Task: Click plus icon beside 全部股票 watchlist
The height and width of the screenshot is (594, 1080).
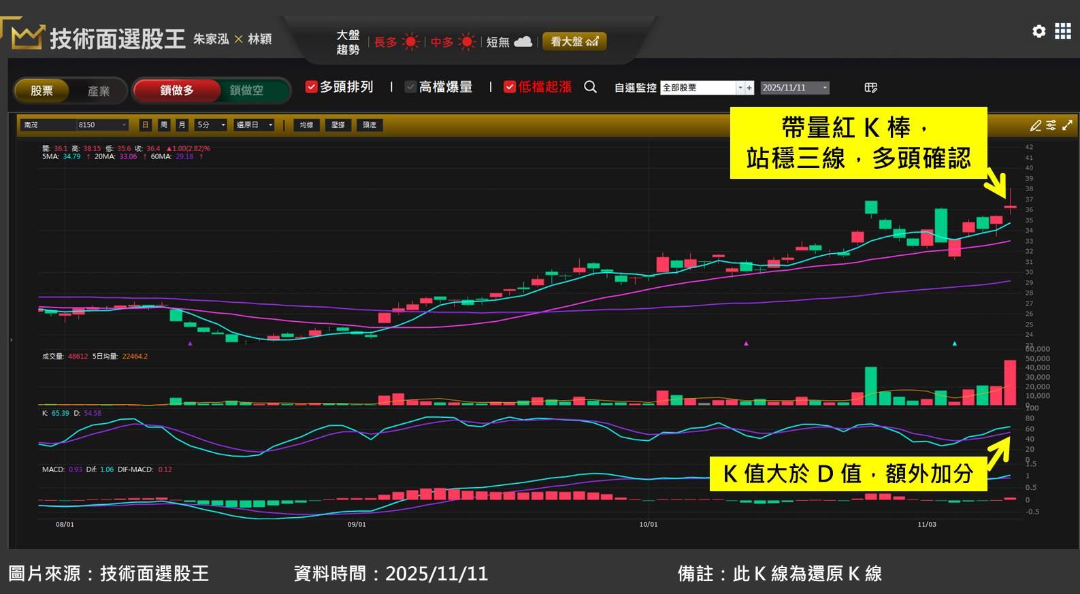Action: 749,88
